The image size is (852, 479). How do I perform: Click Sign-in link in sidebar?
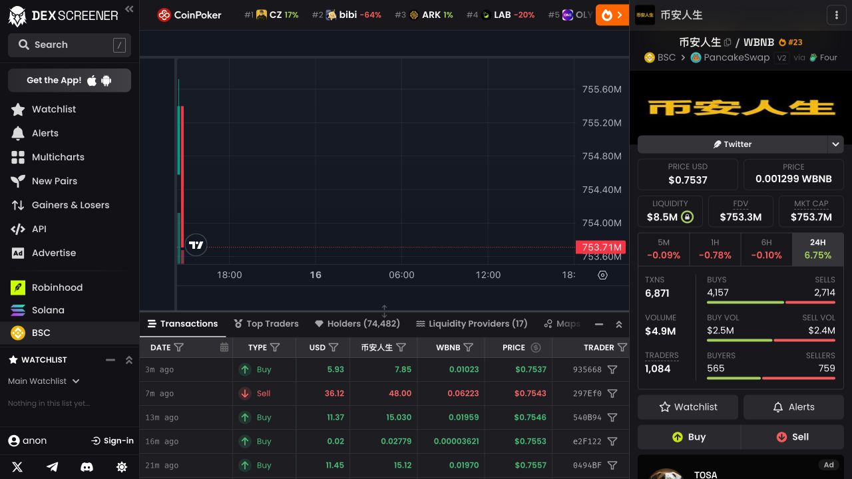(x=112, y=440)
